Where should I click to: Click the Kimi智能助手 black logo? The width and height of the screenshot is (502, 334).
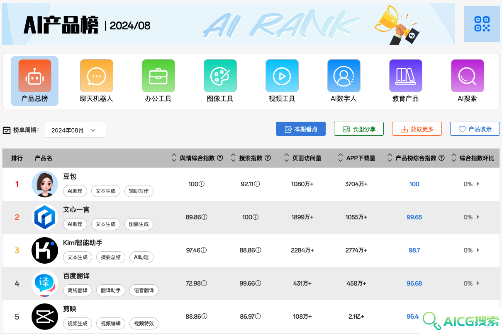45,250
